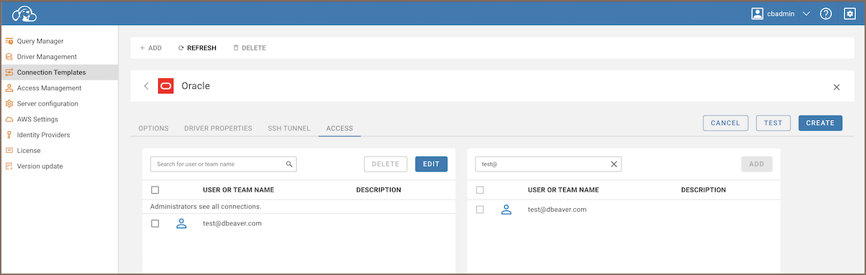Check test@dbeaver.com in left list
866x275 pixels.
155,223
